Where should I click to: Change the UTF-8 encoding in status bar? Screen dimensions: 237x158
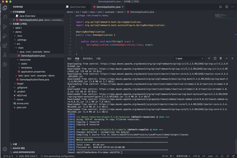tap(196, 156)
